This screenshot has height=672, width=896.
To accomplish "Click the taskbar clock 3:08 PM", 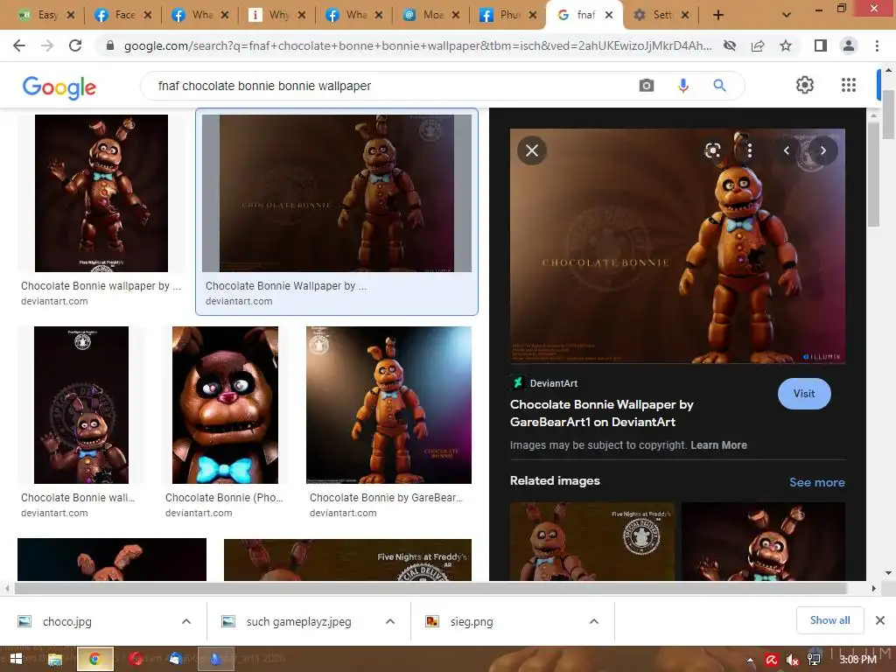I will coord(857,660).
